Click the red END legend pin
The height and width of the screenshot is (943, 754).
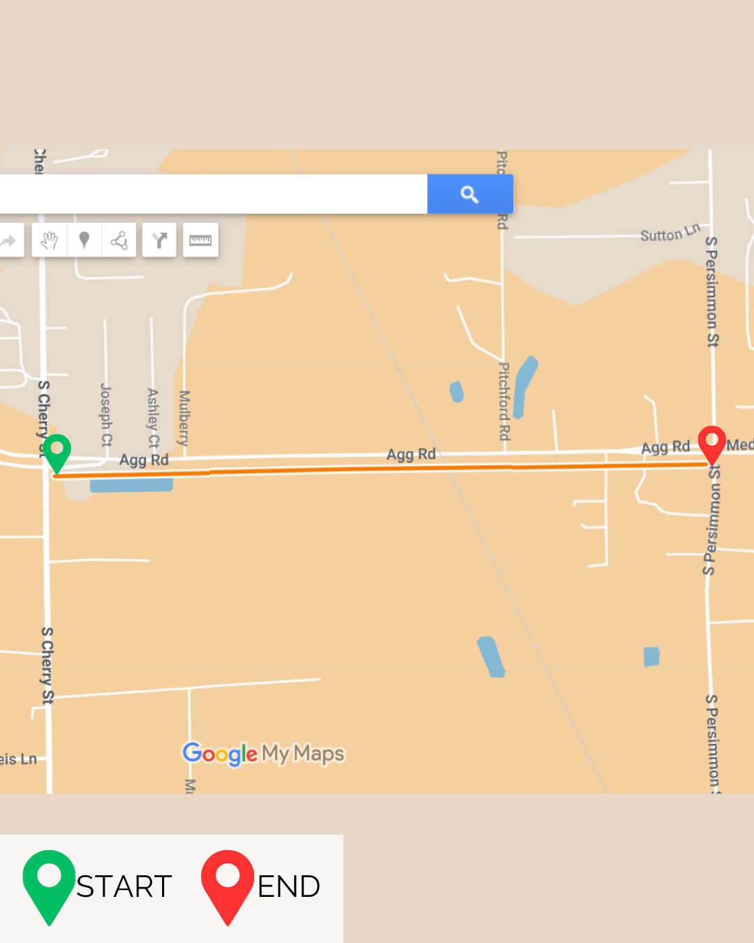228,887
